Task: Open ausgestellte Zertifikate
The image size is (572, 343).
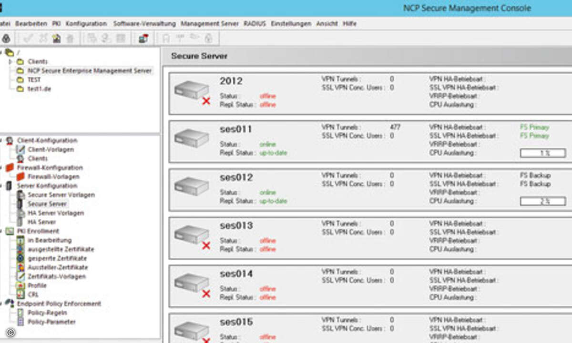Action: [61, 249]
